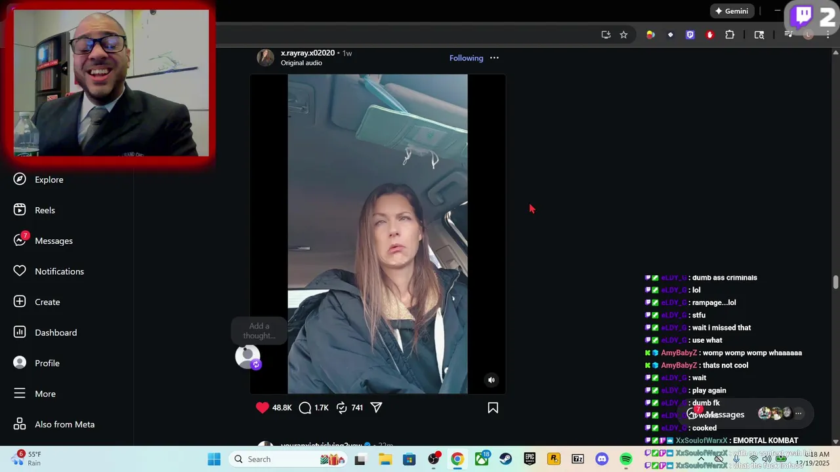Open the Chrome three-dot menu

tap(828, 35)
